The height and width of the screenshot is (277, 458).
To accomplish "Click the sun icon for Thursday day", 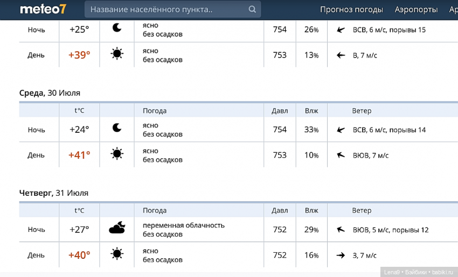I will pyautogui.click(x=117, y=255).
